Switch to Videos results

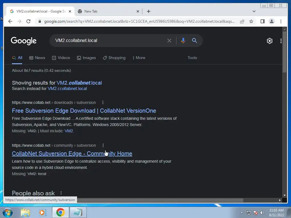coord(61,58)
